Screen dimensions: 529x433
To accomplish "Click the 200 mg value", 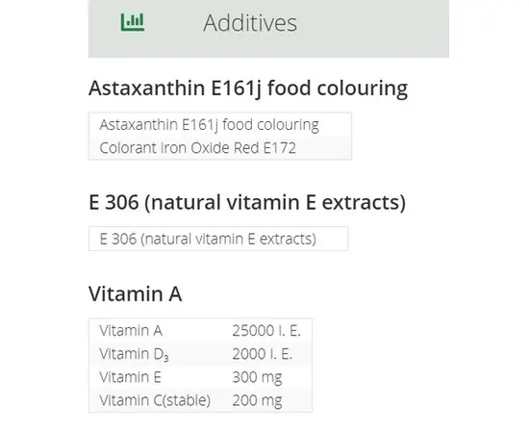I will click(x=257, y=401).
